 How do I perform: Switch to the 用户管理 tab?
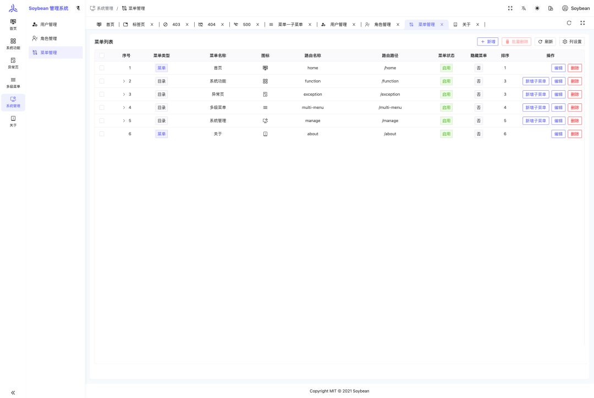pyautogui.click(x=338, y=25)
